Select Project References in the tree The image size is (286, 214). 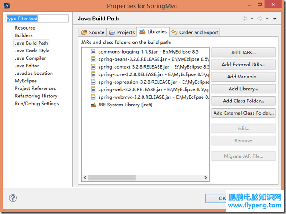pos(35,89)
